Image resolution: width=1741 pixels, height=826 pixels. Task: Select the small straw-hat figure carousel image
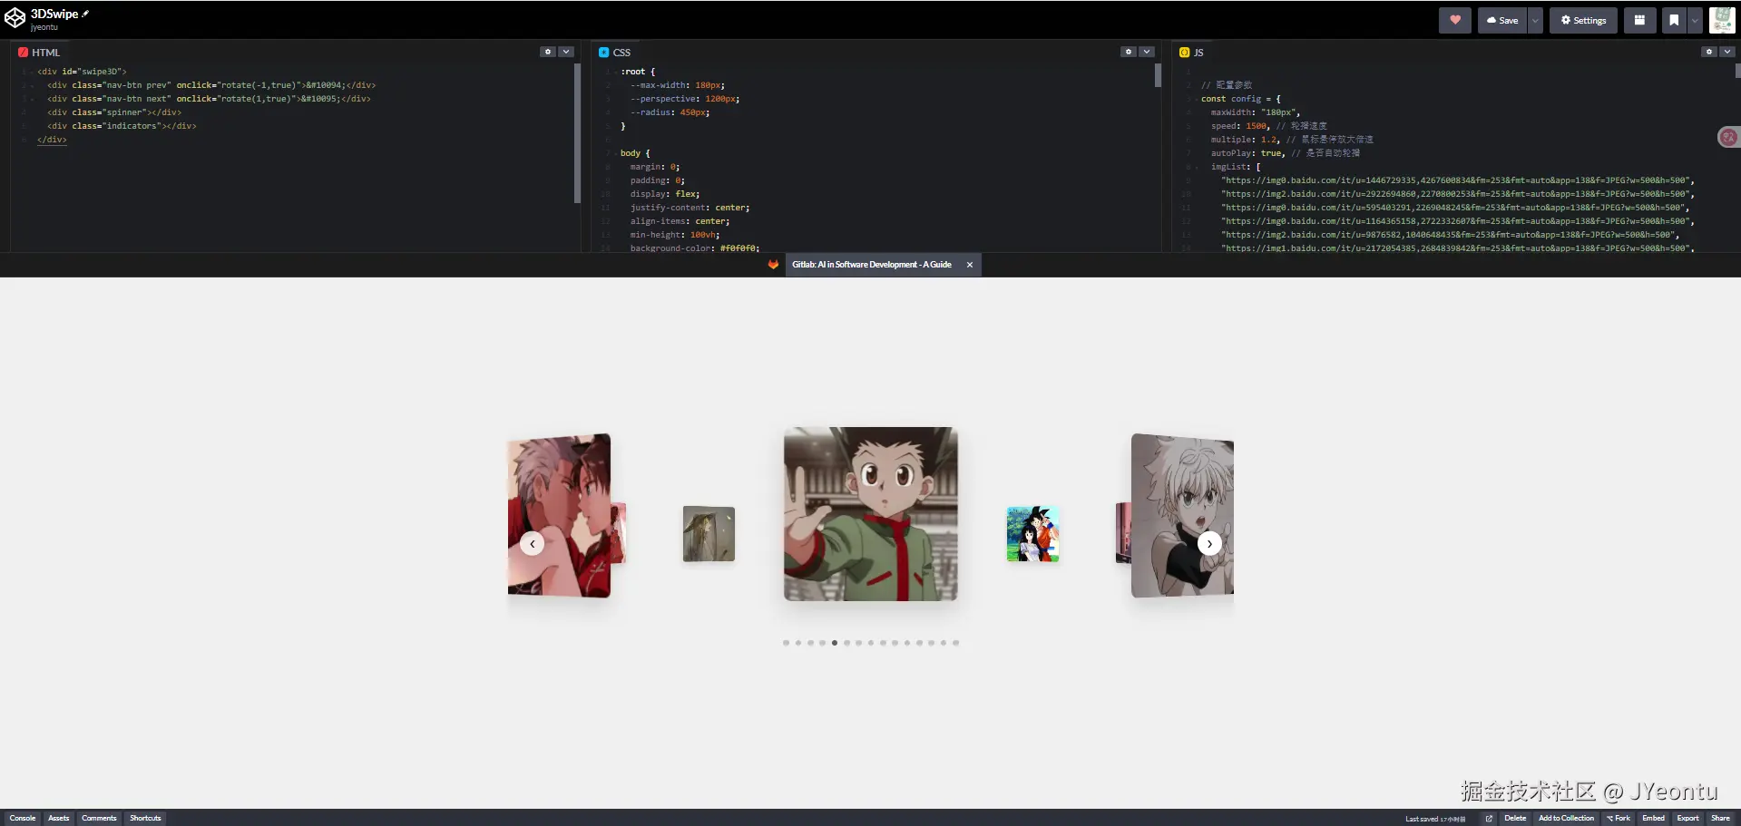tap(709, 534)
